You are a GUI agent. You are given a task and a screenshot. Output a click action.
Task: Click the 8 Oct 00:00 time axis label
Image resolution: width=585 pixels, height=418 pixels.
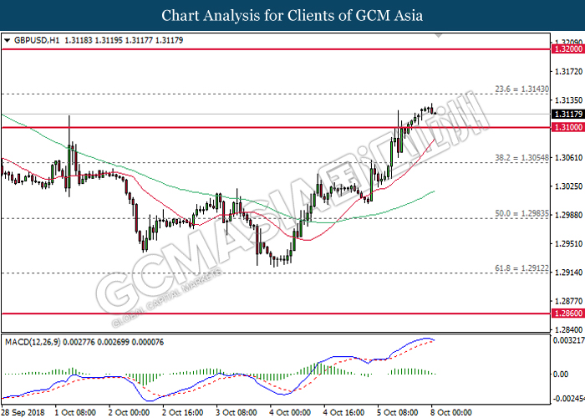tap(451, 412)
